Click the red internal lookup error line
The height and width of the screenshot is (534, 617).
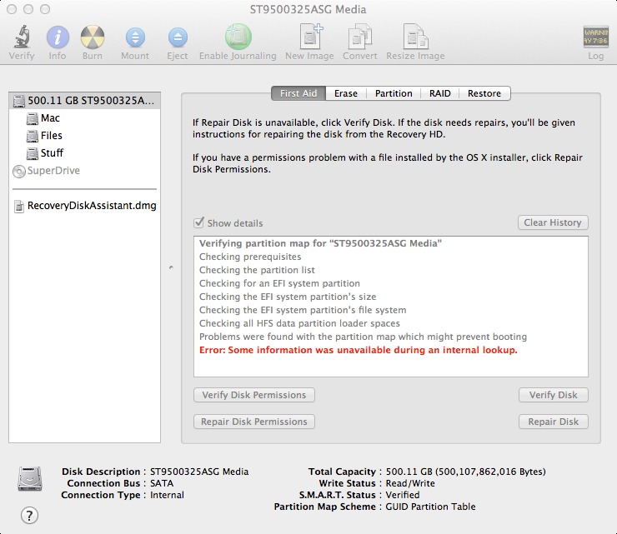coord(358,350)
